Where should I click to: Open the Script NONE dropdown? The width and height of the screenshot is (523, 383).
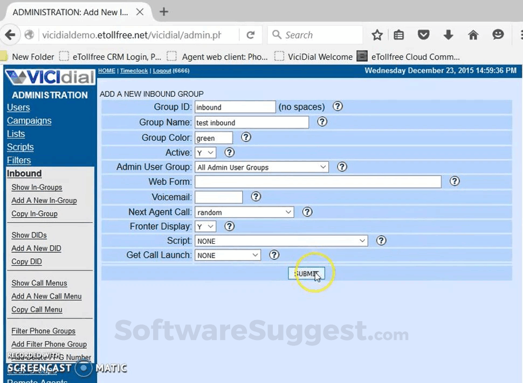pos(281,240)
